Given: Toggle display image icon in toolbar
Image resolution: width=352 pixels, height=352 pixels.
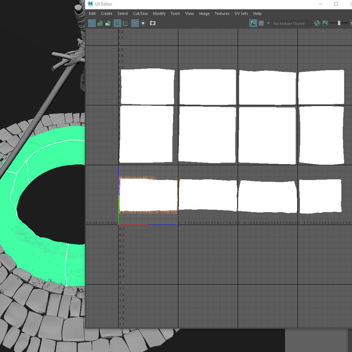Looking at the screenshot, I should (x=253, y=23).
